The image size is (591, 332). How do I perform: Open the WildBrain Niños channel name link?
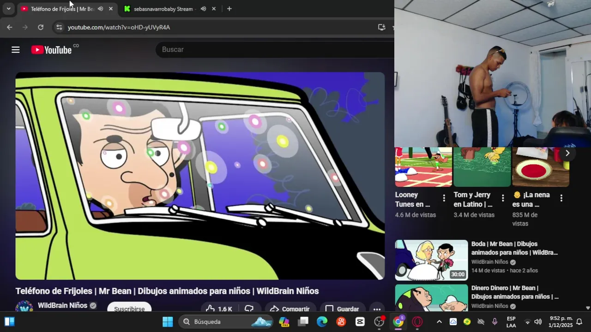click(x=62, y=305)
